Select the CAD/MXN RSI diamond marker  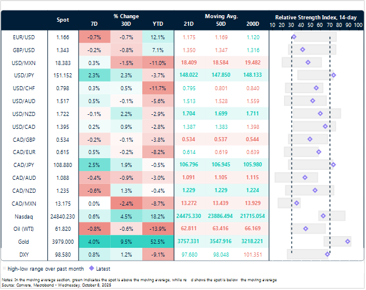coord(297,203)
